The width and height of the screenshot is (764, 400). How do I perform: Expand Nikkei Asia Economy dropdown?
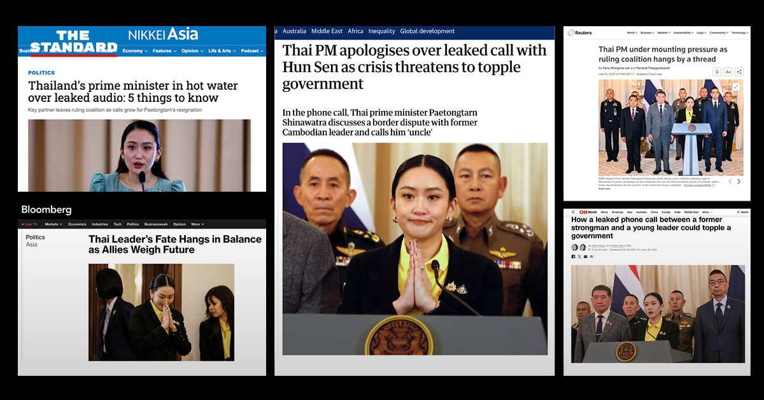click(x=135, y=51)
